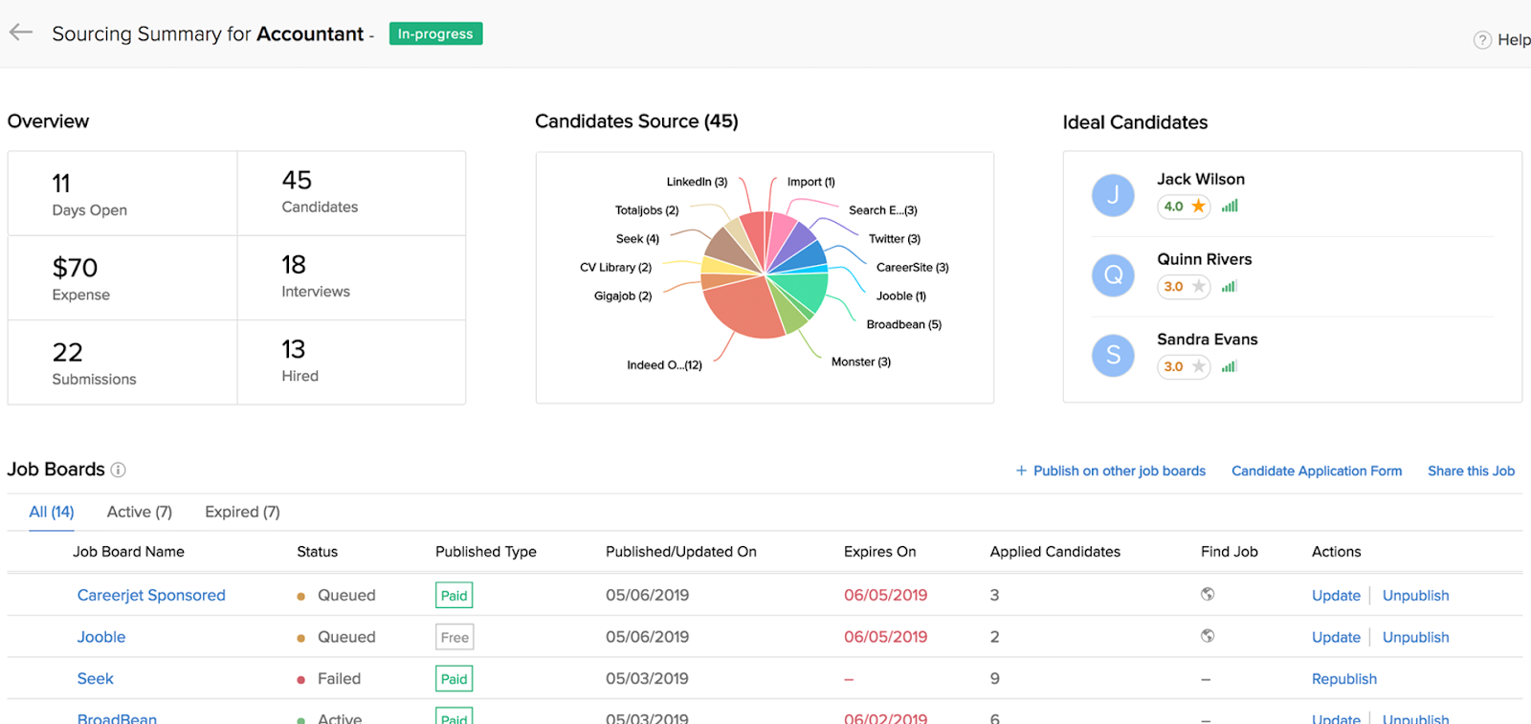
Task: Click Sandra Evans' avatar icon
Action: point(1113,356)
